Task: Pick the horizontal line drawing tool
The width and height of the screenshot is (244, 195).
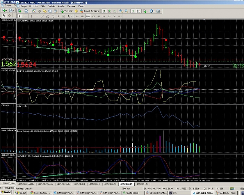Action: (x=37, y=16)
